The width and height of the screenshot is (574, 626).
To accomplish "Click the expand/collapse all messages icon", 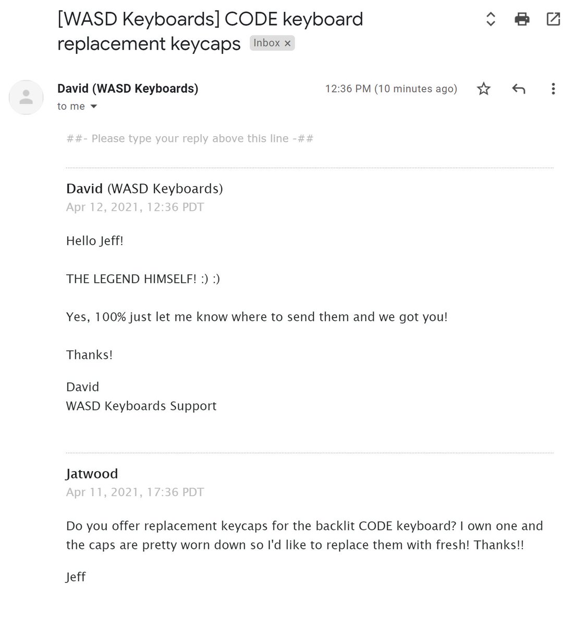I will pyautogui.click(x=490, y=20).
